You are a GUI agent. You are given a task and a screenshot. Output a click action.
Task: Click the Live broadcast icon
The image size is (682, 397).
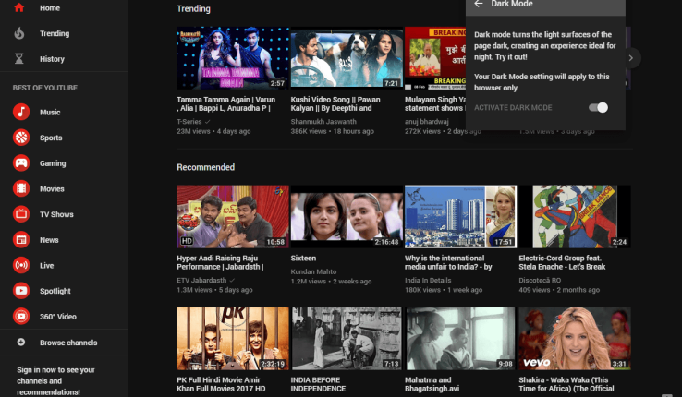click(21, 266)
